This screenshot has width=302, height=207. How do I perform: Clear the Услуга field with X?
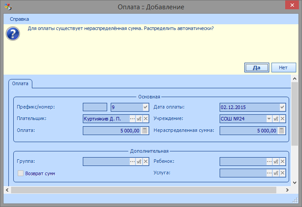283,173
